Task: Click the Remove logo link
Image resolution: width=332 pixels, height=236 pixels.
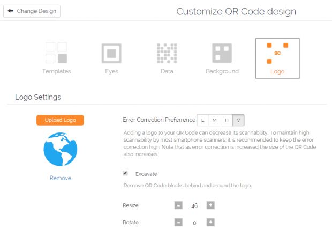Action: (61, 178)
